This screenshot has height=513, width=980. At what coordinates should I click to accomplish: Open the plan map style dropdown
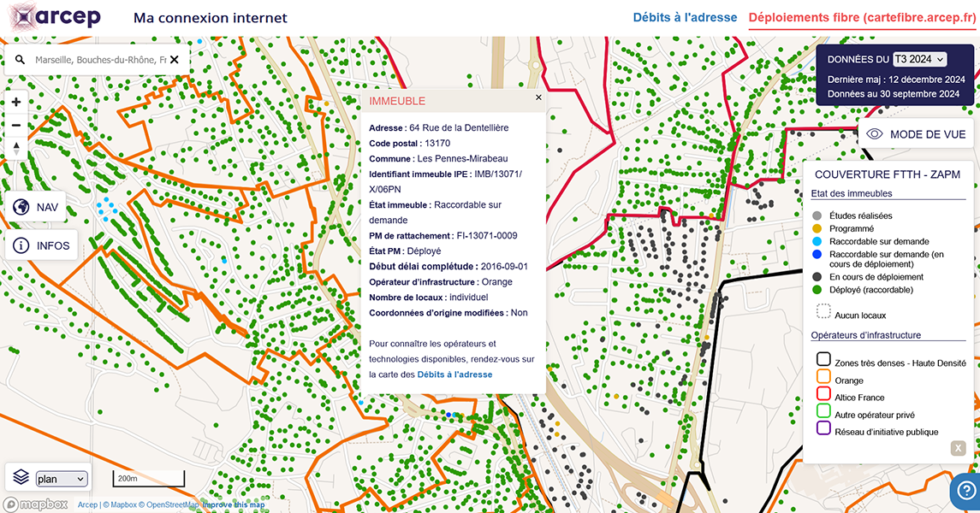(x=61, y=479)
